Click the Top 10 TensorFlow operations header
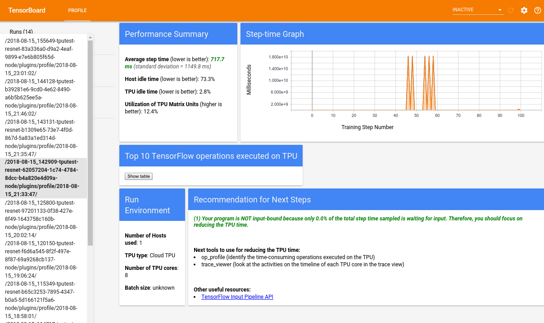The width and height of the screenshot is (544, 323). [x=211, y=156]
